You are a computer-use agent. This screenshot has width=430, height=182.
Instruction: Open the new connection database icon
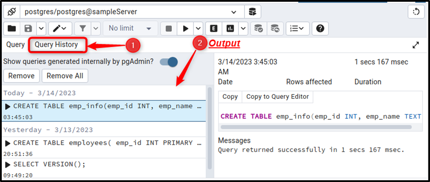(252, 12)
